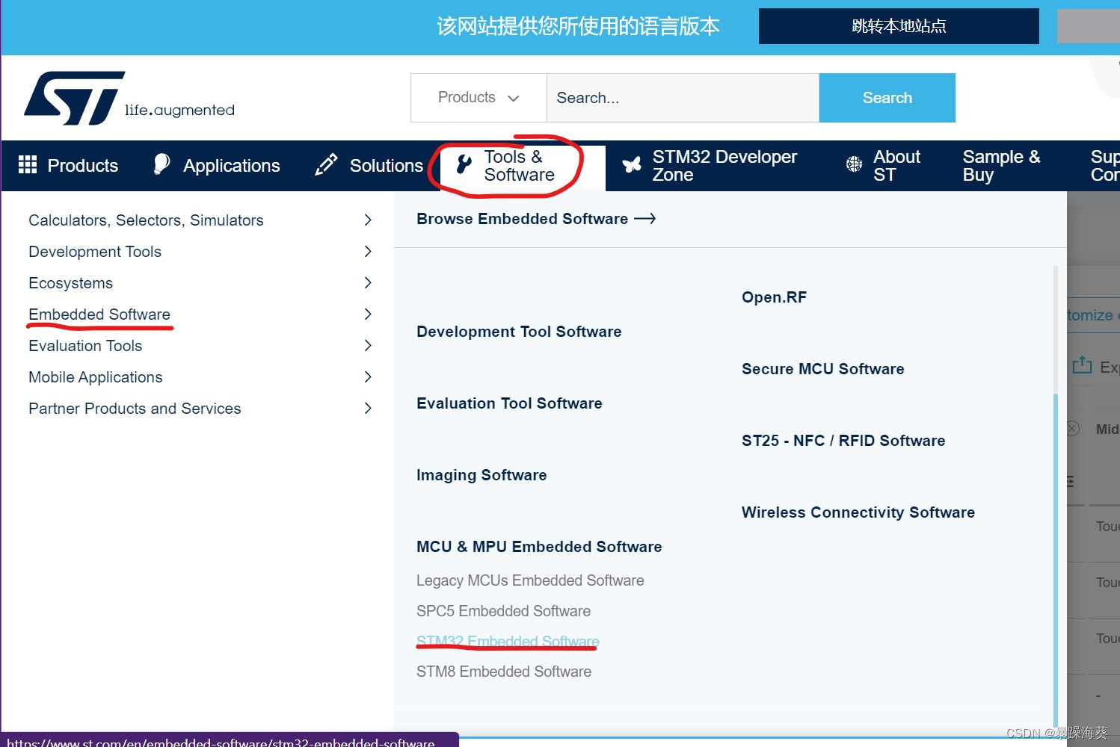Expand the Mobile Applications chevron

point(367,376)
